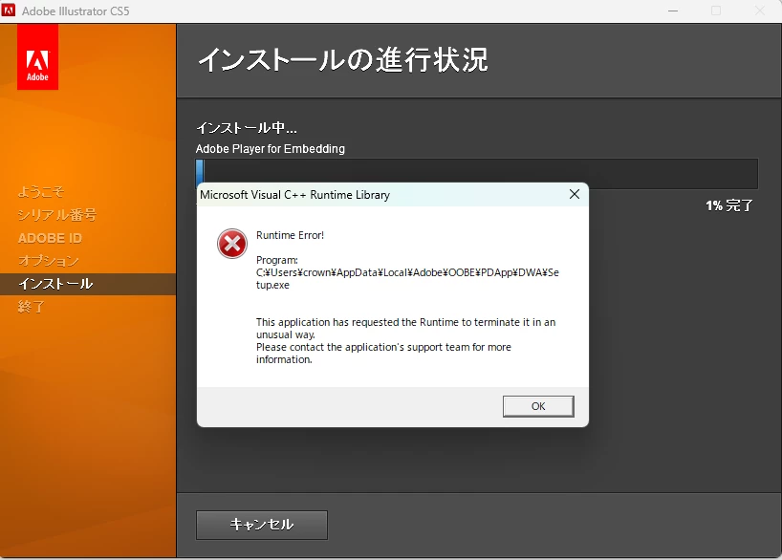Select オプション step in sidebar
Image resolution: width=782 pixels, height=560 pixels.
click(49, 261)
